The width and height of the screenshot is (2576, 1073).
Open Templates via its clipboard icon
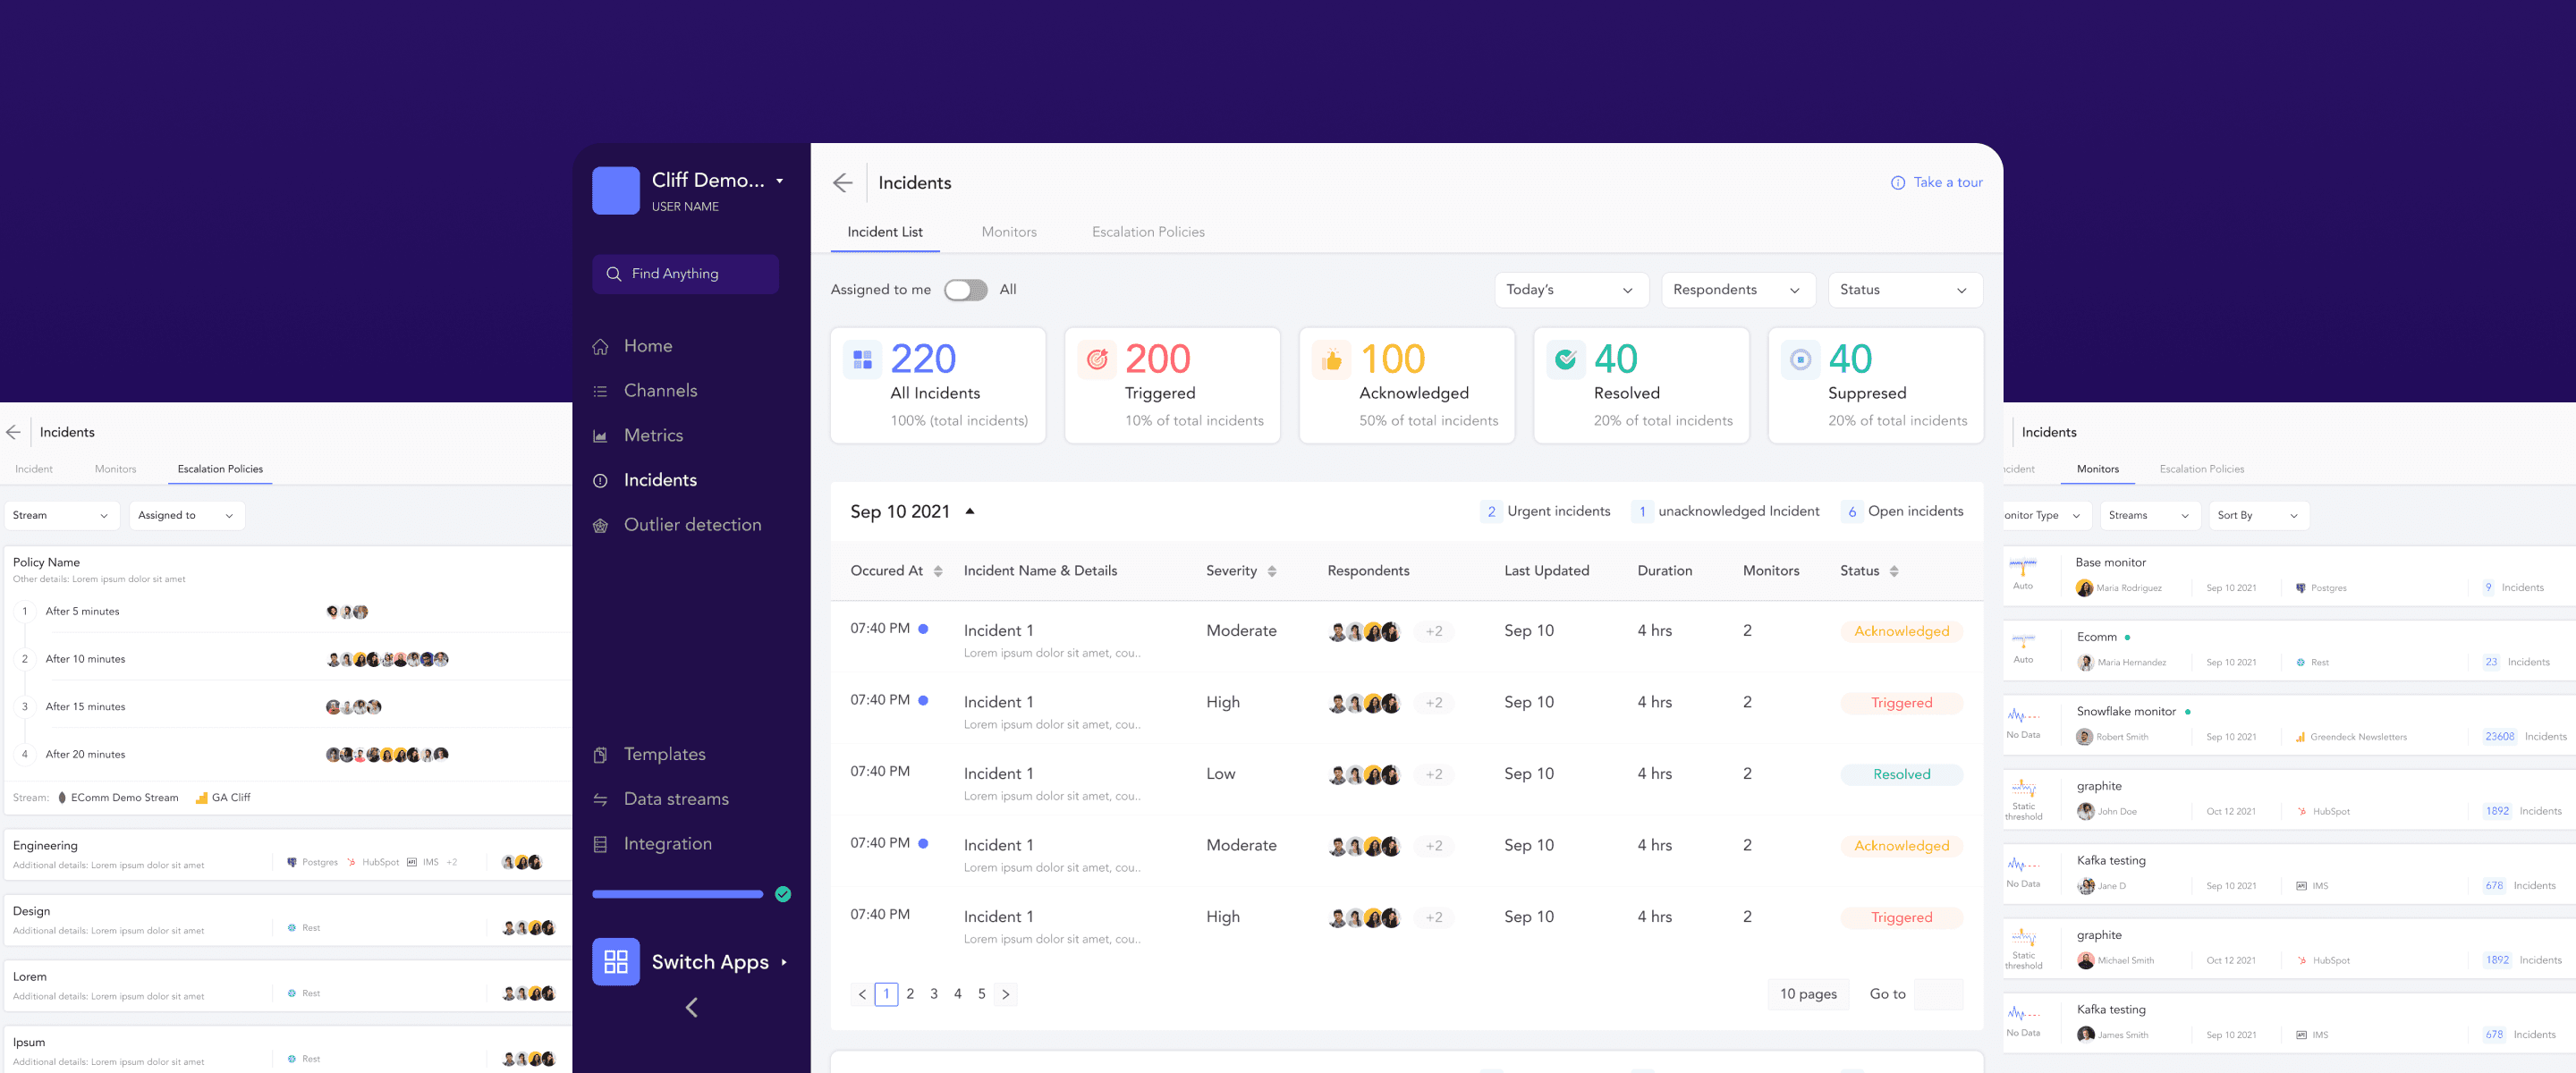600,755
